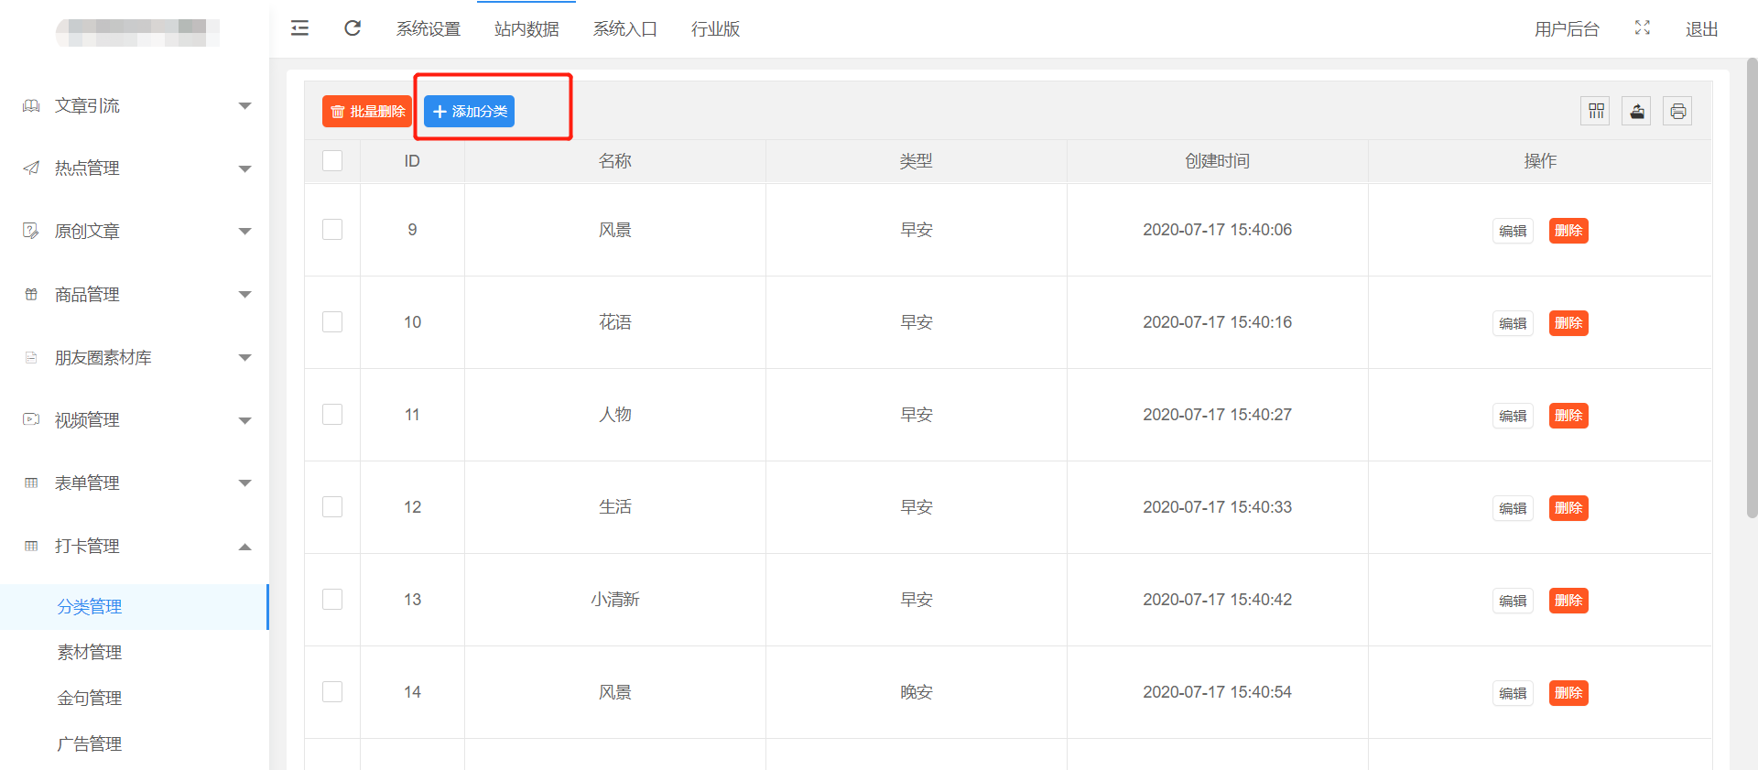Toggle the select-all header checkbox

[x=332, y=160]
